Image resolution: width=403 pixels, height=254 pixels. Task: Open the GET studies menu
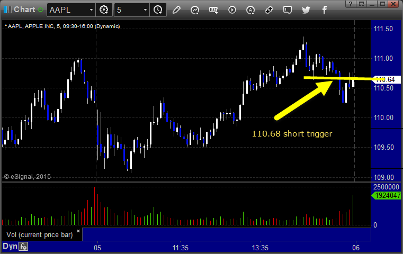[x=213, y=10]
